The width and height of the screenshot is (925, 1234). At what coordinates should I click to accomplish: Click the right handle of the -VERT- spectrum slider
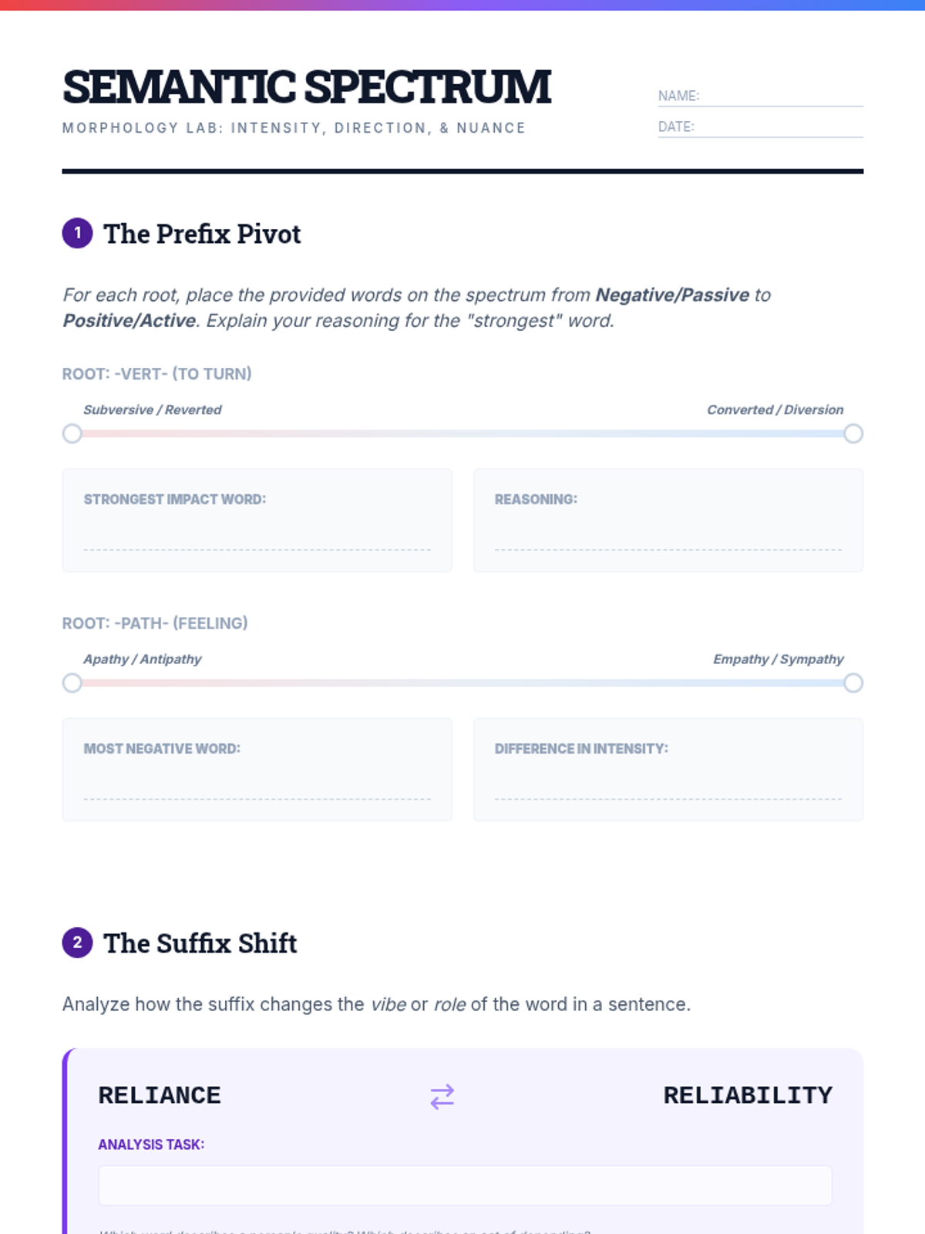coord(853,433)
